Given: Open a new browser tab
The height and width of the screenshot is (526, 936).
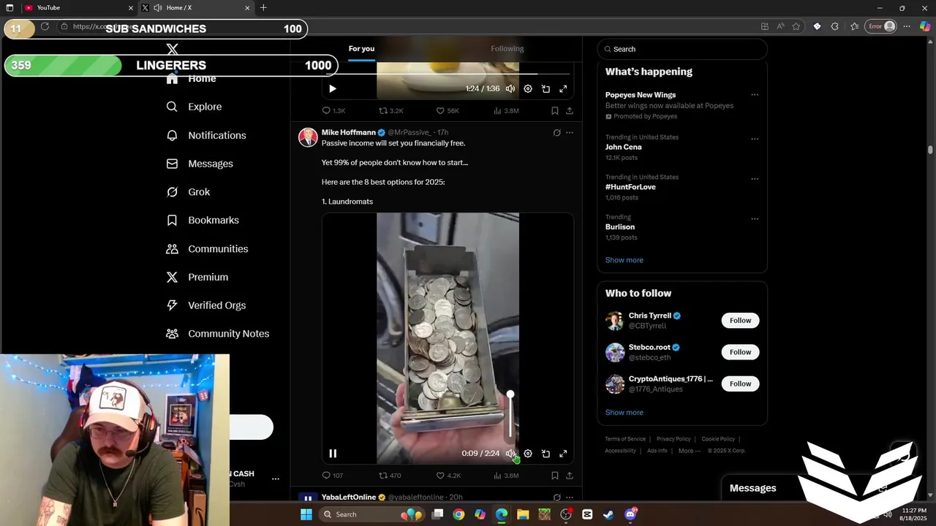Looking at the screenshot, I should (x=263, y=8).
